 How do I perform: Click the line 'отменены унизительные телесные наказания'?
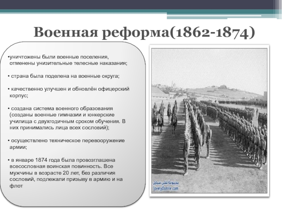68,63
